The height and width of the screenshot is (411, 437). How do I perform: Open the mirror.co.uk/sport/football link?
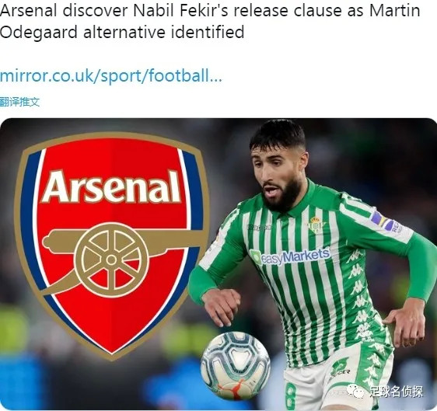click(x=111, y=75)
